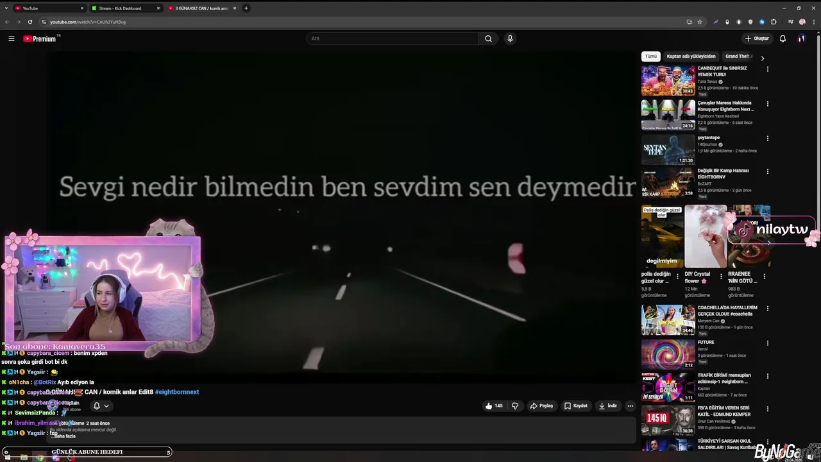Open CANBEQUIT ile SINIRSIZ YEMEK TURU video
The image size is (821, 462).
click(x=668, y=80)
